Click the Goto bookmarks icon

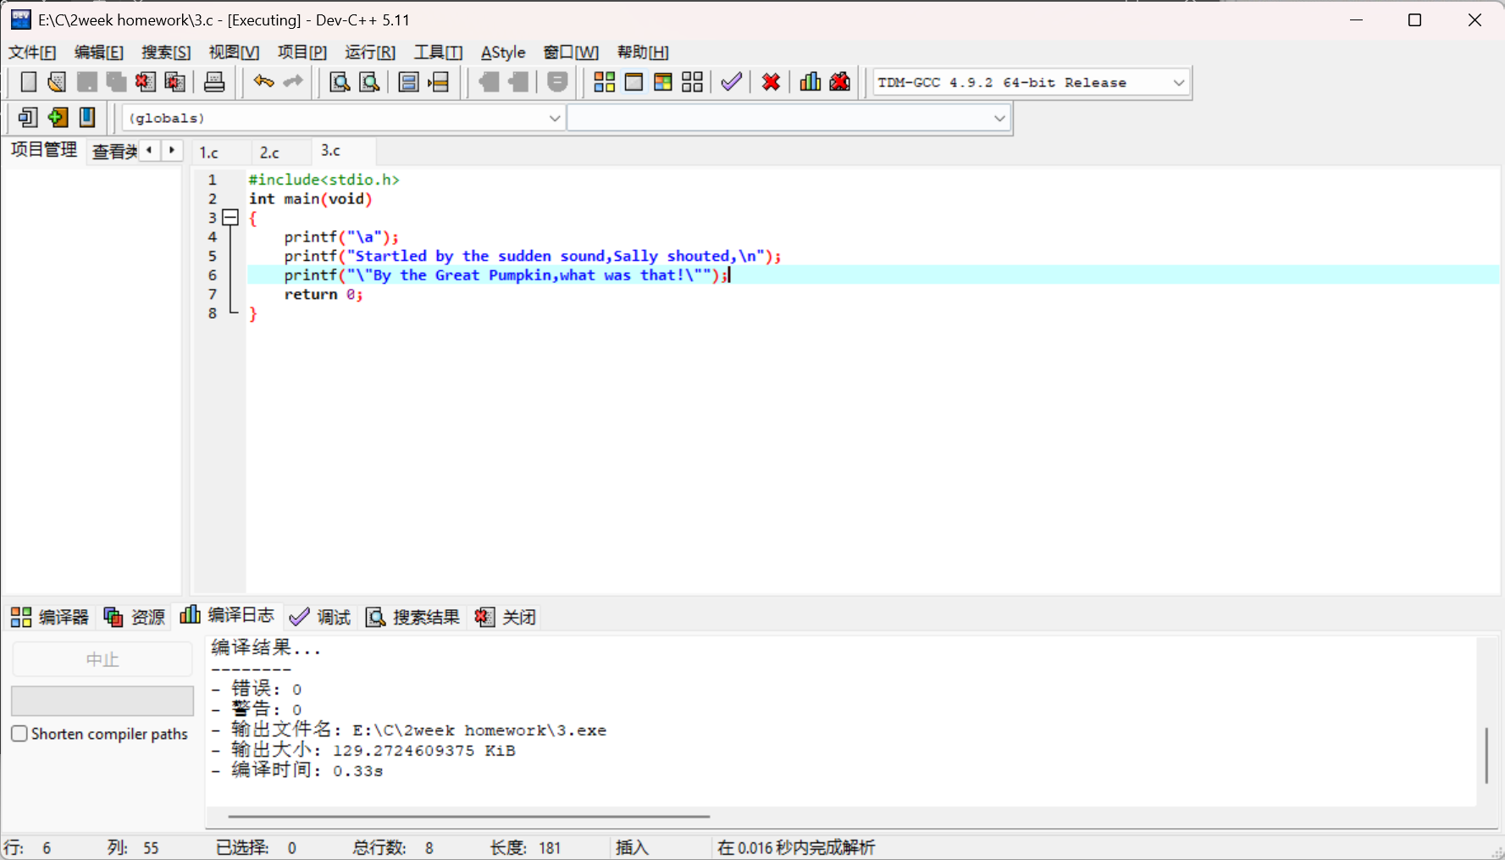[x=87, y=117]
